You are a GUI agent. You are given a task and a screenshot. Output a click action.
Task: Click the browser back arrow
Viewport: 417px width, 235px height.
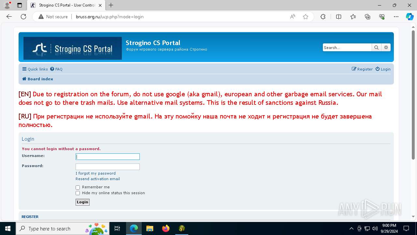click(9, 17)
